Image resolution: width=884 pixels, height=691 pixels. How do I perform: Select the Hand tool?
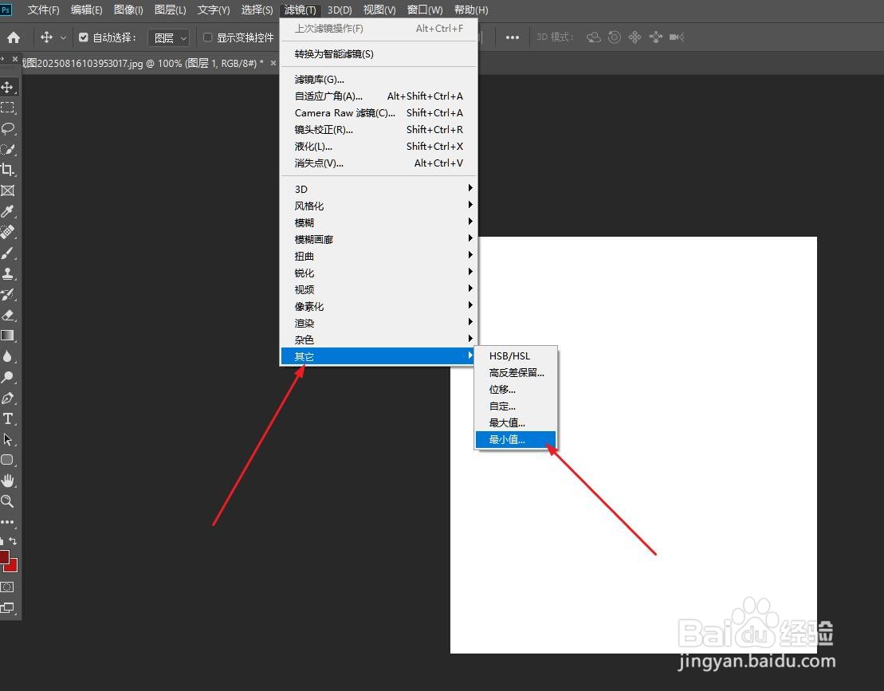[x=8, y=481]
